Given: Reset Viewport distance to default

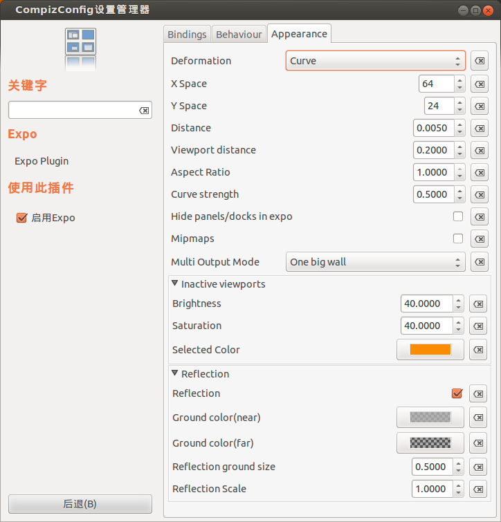Looking at the screenshot, I should (x=480, y=151).
